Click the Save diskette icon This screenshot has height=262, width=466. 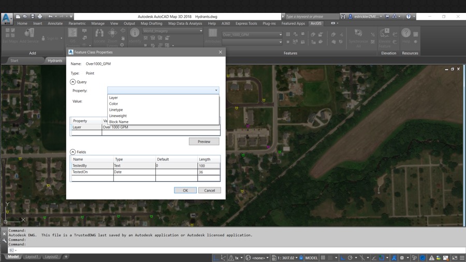(33, 17)
